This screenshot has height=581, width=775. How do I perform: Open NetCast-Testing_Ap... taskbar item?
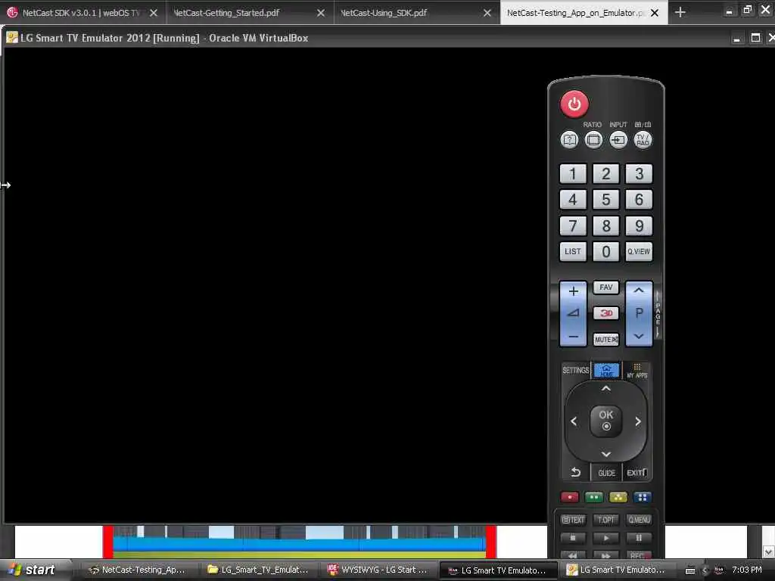click(x=135, y=570)
